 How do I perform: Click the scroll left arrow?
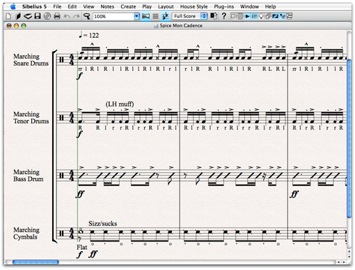point(338,262)
